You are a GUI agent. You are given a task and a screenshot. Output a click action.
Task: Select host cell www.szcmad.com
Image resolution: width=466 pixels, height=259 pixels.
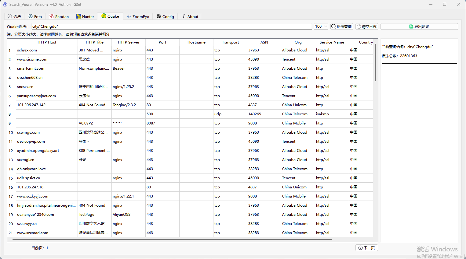[47, 233]
